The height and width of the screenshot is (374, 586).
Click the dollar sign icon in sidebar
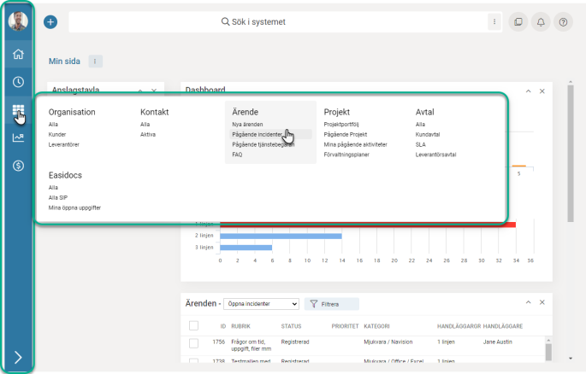tap(18, 165)
